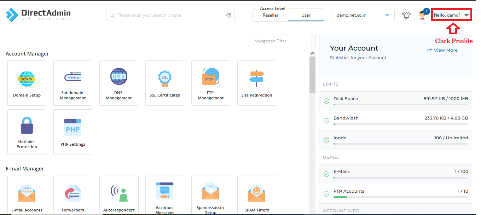481x215 pixels.
Task: Click the Inode status shield icon
Action: (326, 140)
